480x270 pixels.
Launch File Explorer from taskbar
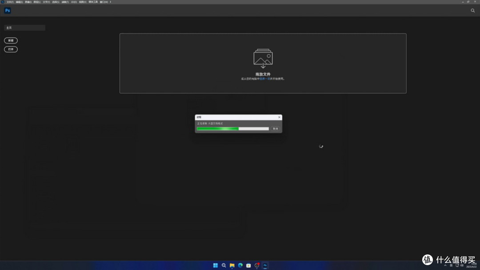[x=232, y=266]
